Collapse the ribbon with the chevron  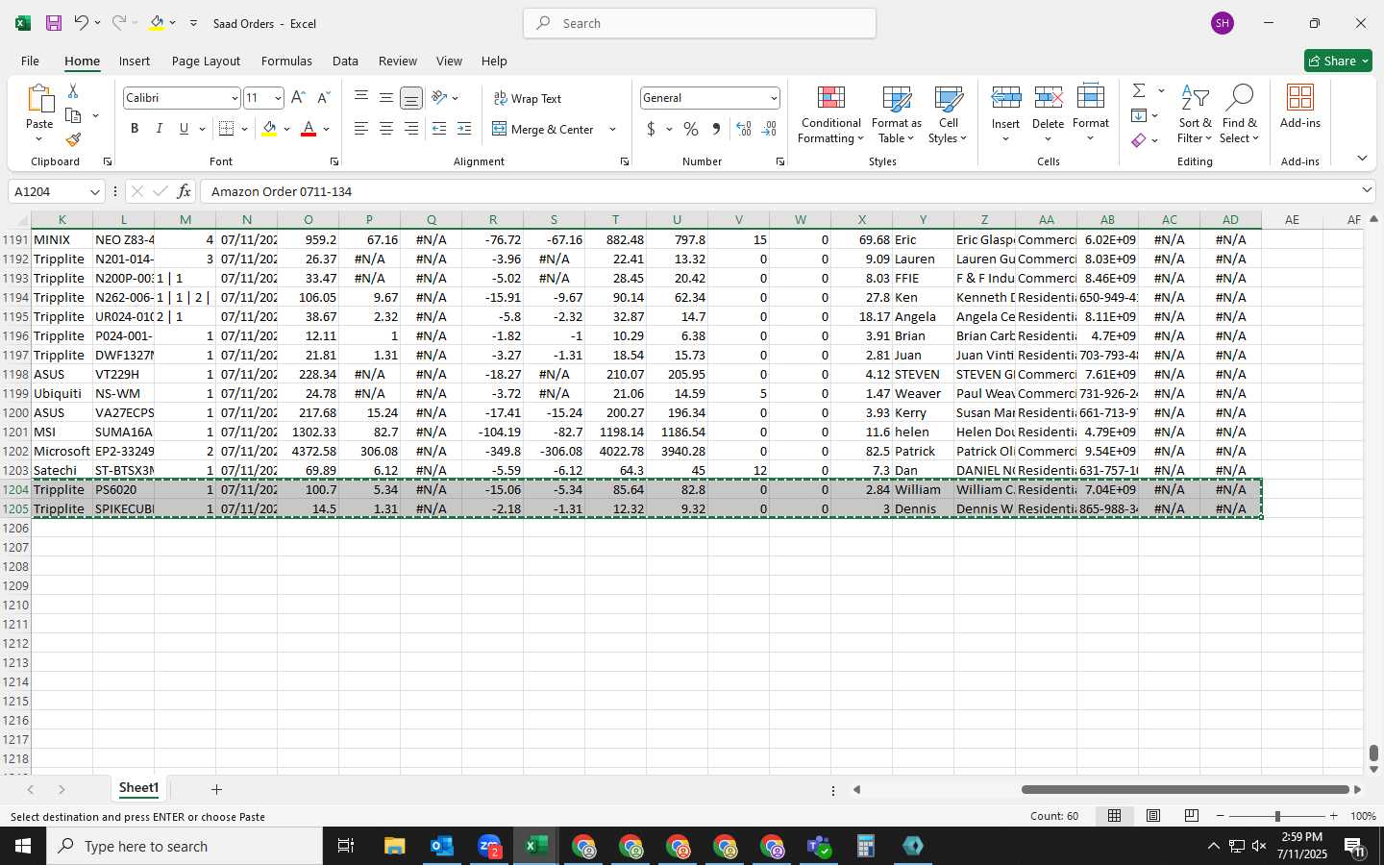click(x=1362, y=159)
